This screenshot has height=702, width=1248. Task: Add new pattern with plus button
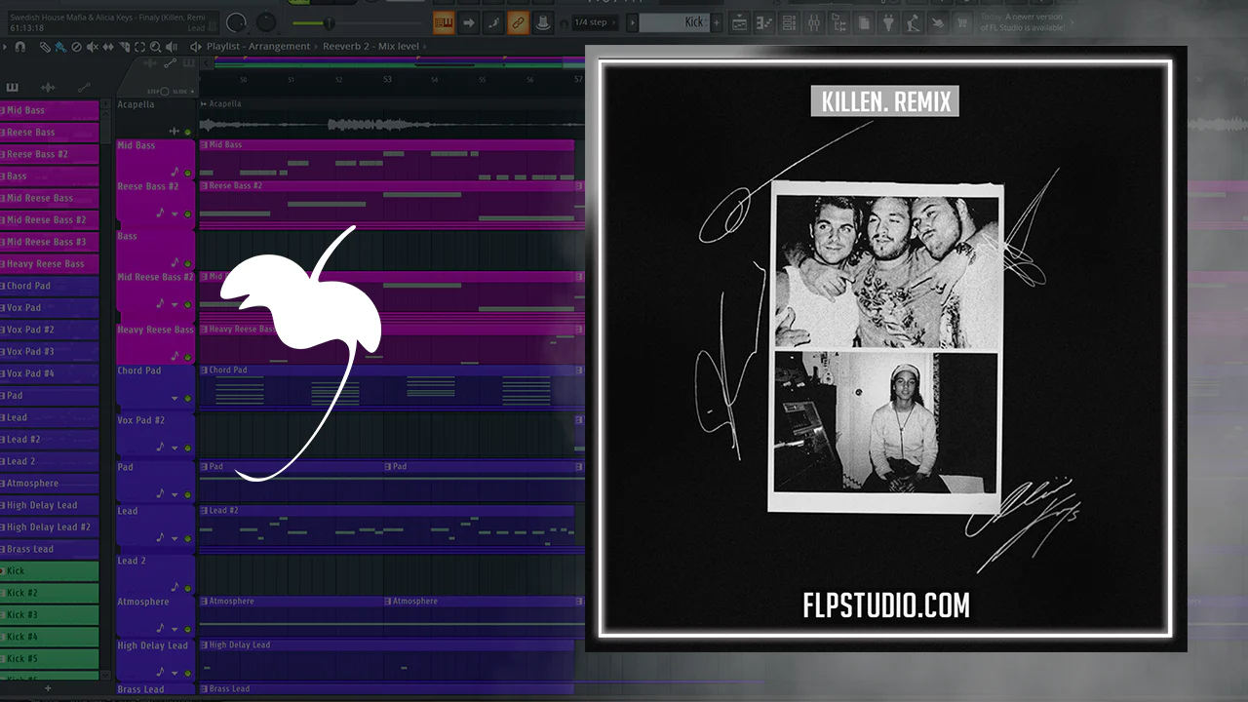pos(717,22)
